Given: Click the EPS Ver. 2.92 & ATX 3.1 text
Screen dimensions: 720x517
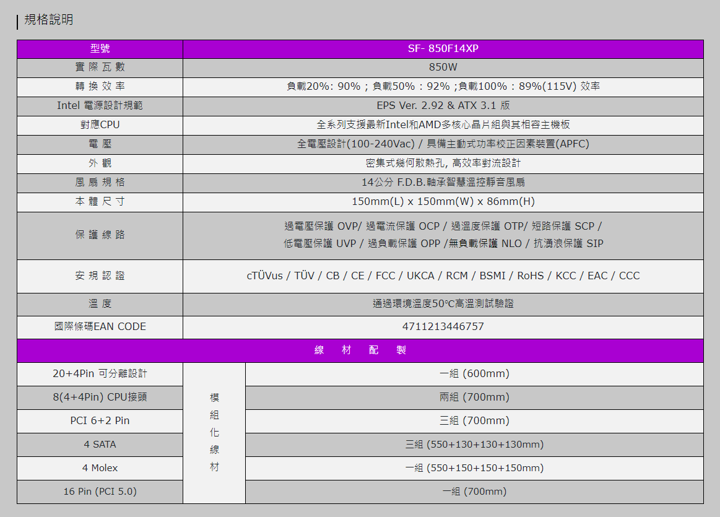Looking at the screenshot, I should (x=443, y=106).
